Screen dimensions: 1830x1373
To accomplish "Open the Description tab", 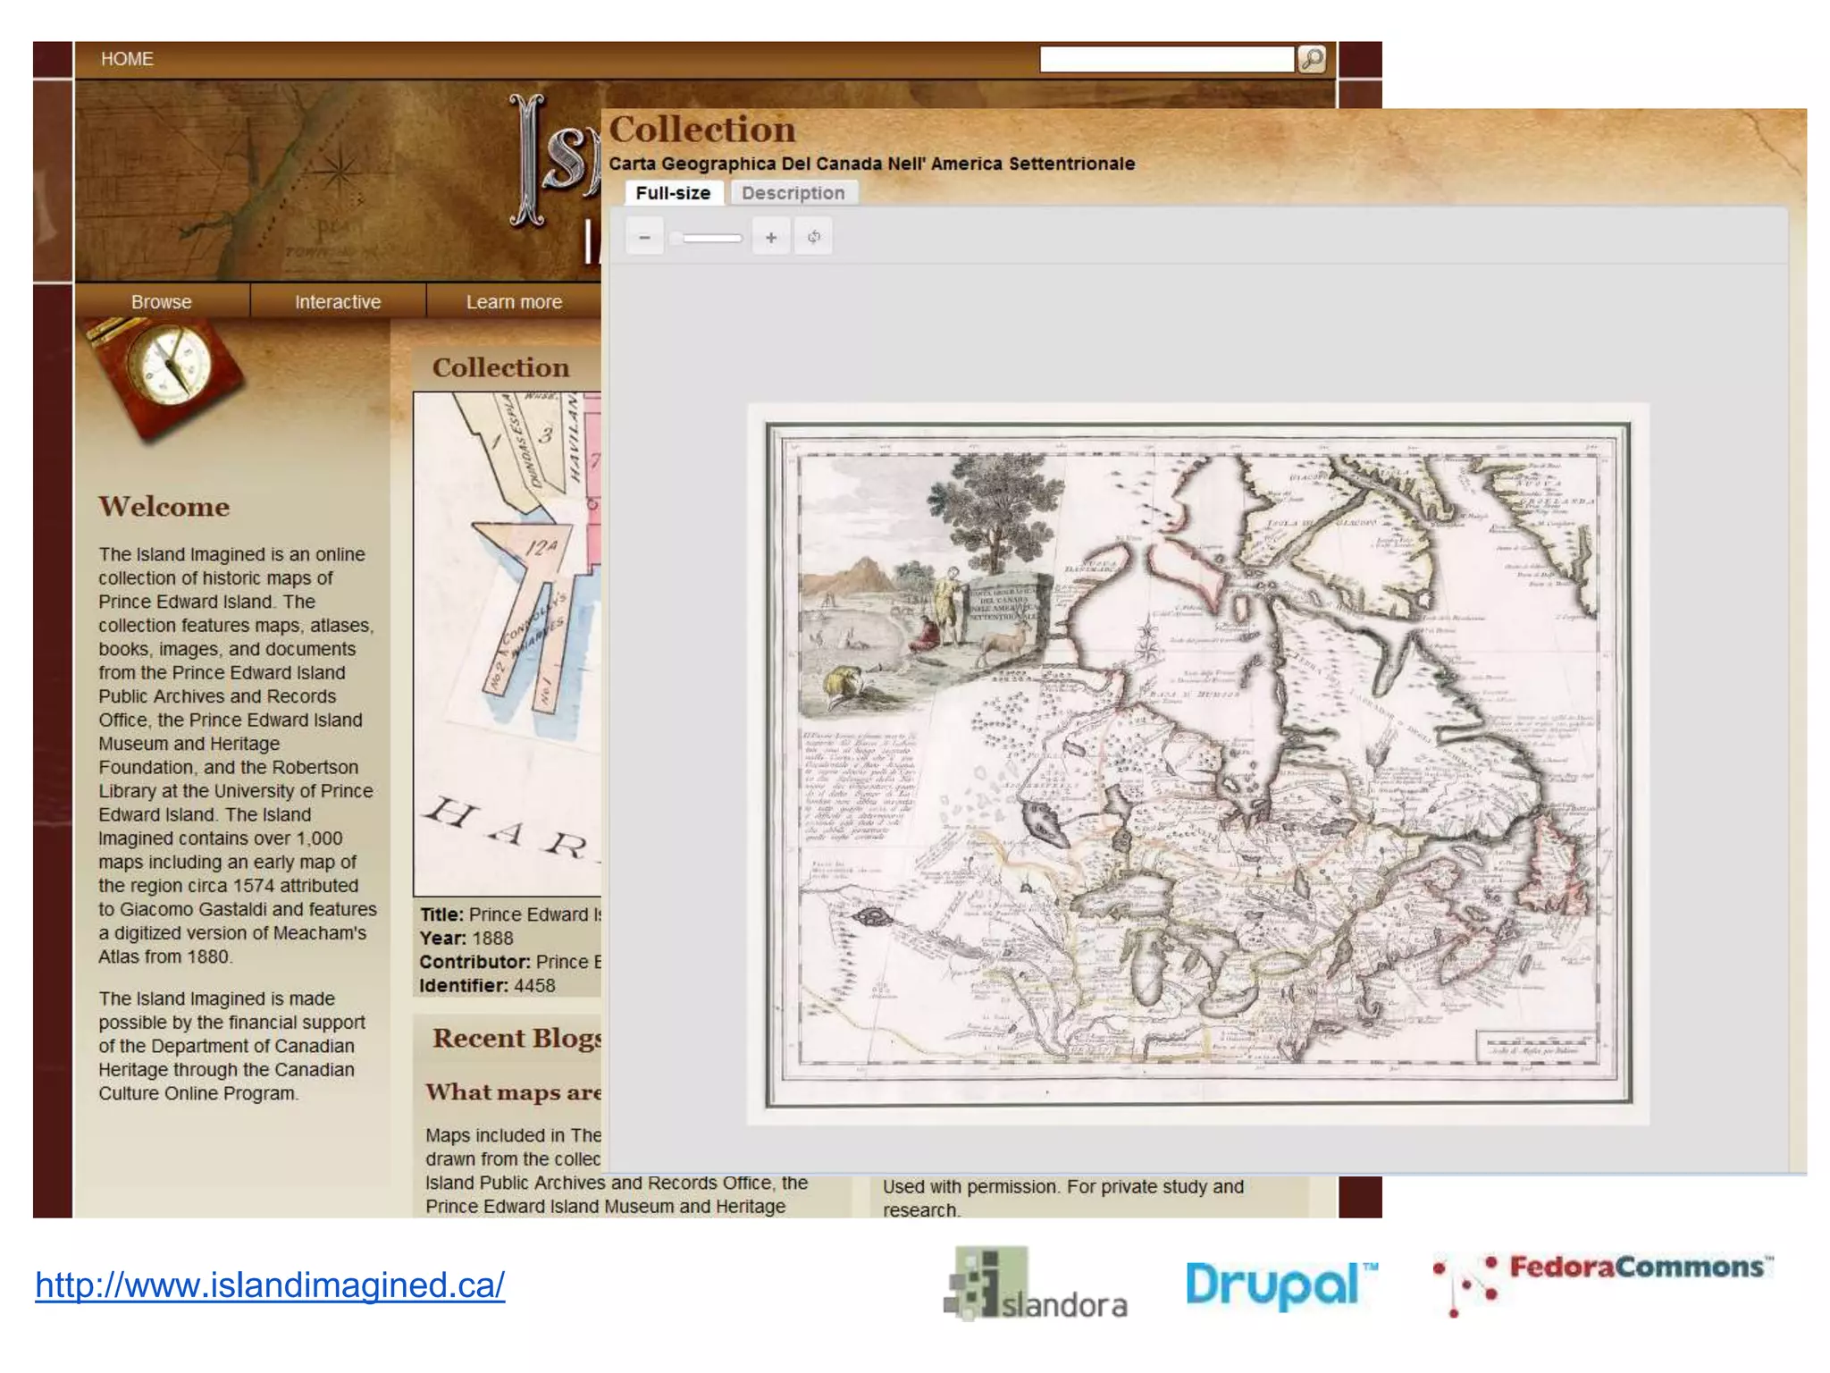I will click(793, 193).
